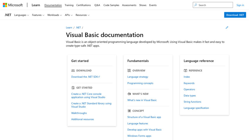Open the String functions link

[x=192, y=102]
